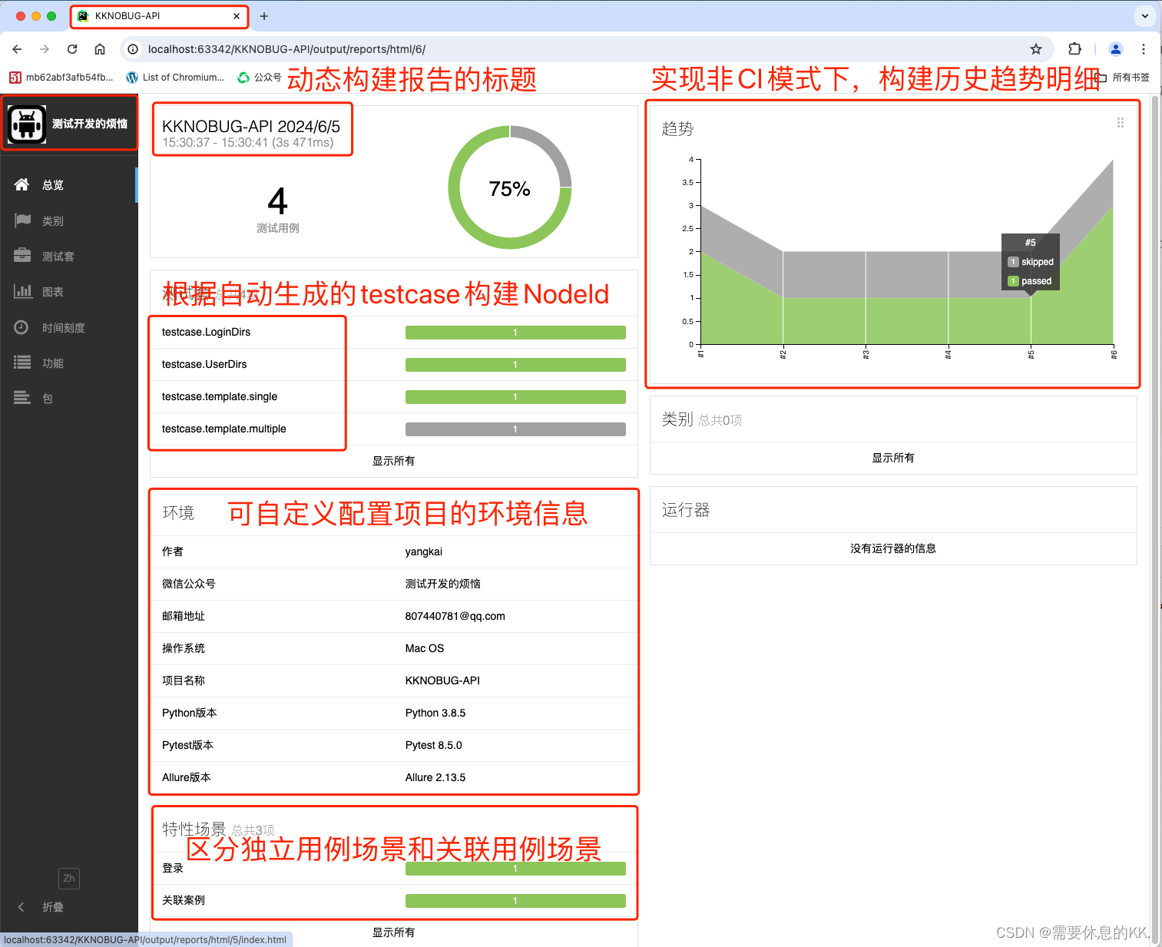Open the browser profile avatar
The width and height of the screenshot is (1162, 947).
click(x=1116, y=49)
